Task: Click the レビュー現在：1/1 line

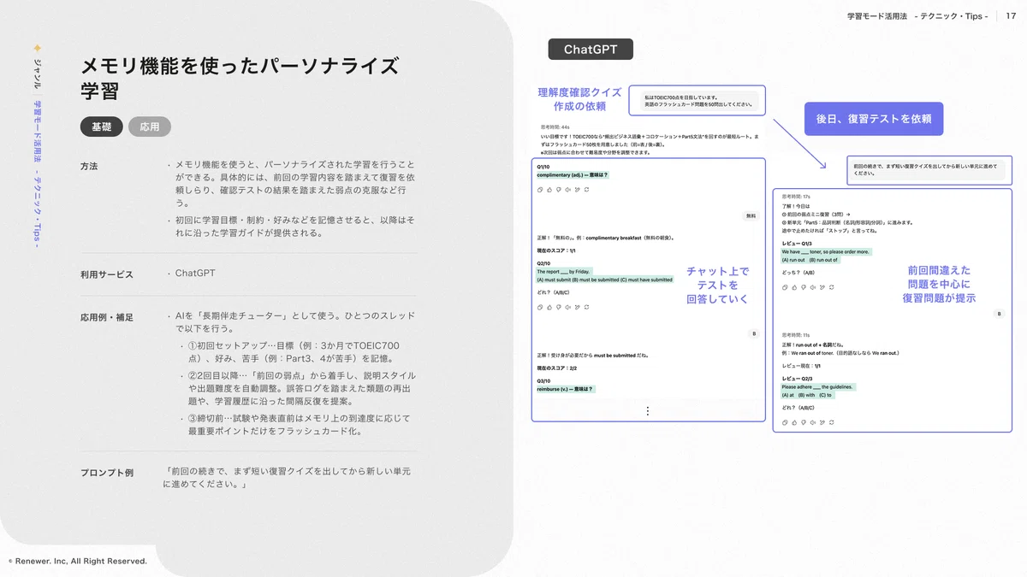Action: pos(801,366)
